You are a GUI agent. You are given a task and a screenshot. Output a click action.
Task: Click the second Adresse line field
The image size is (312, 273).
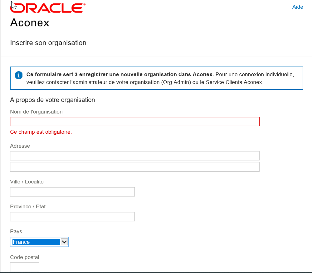pos(135,167)
